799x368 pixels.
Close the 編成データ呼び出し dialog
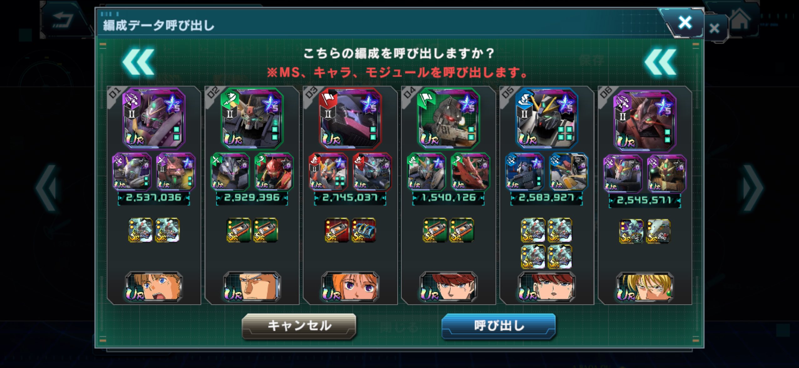click(685, 23)
